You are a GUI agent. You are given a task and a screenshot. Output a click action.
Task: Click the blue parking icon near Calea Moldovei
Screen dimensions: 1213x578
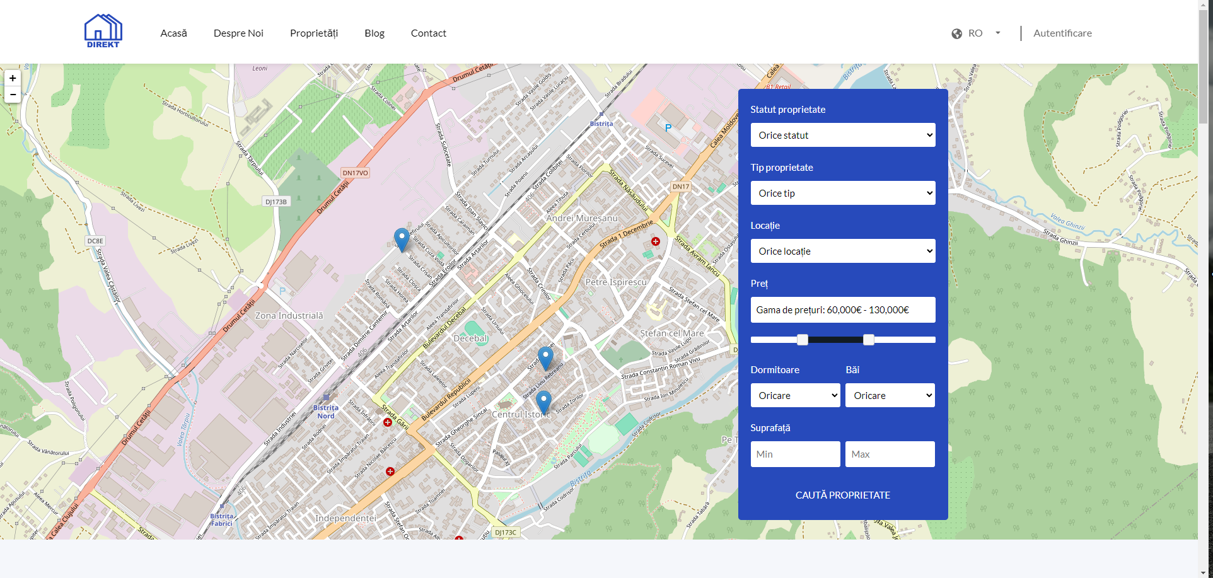(668, 128)
